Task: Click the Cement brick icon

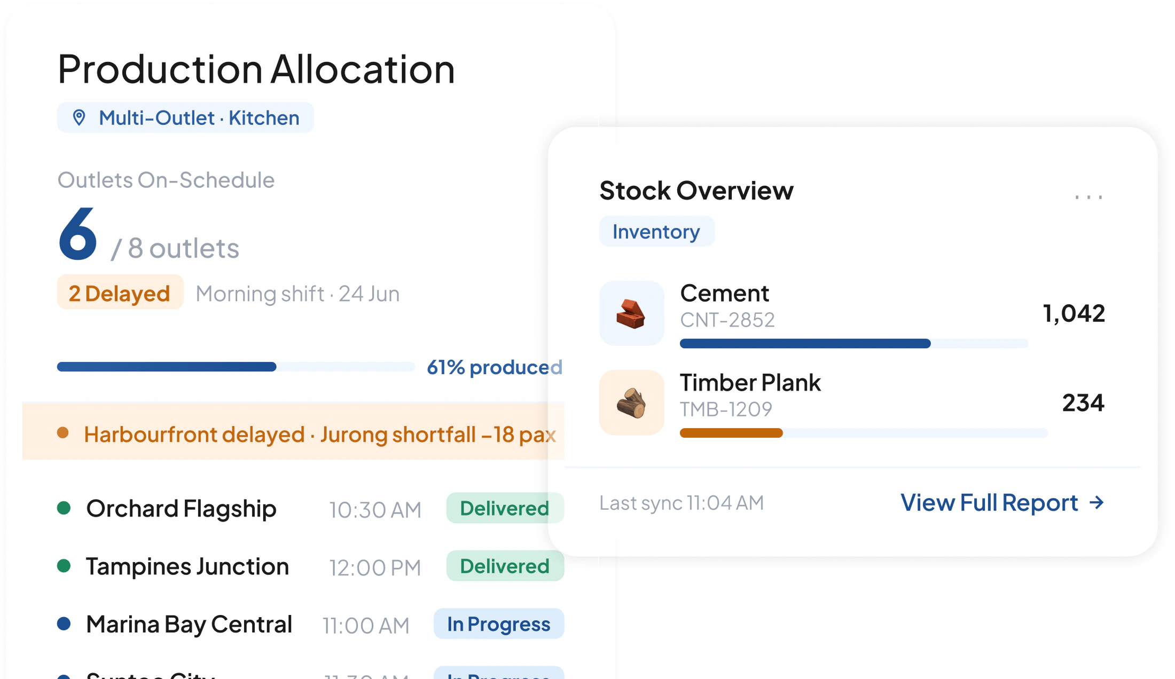Action: (x=631, y=313)
